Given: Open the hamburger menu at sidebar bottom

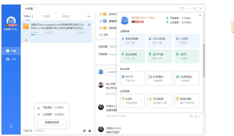Looking at the screenshot, I should coord(11,126).
